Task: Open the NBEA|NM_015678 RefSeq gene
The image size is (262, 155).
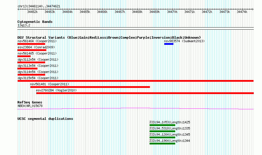Action: (30, 106)
